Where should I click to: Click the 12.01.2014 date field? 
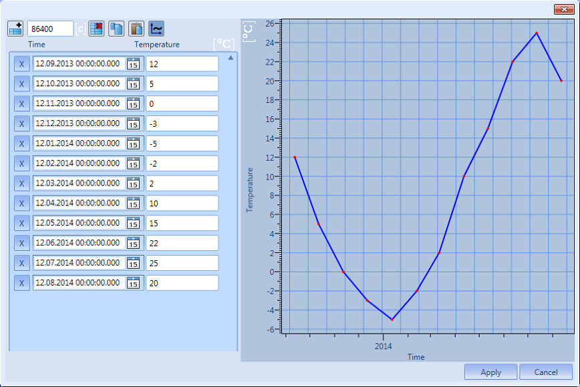click(79, 143)
